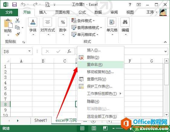Screen dimensions: 170x132
Task: Choose 插入(I)... from context menu
Action: click(101, 50)
